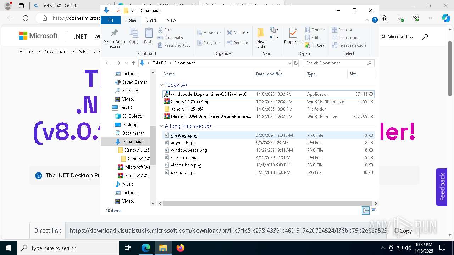Go up one folder level
454x255 pixels.
pos(133,63)
